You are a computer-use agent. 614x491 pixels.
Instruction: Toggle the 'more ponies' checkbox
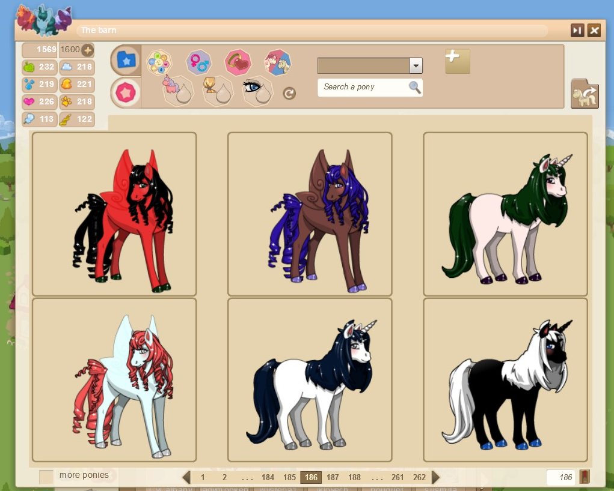[46, 477]
